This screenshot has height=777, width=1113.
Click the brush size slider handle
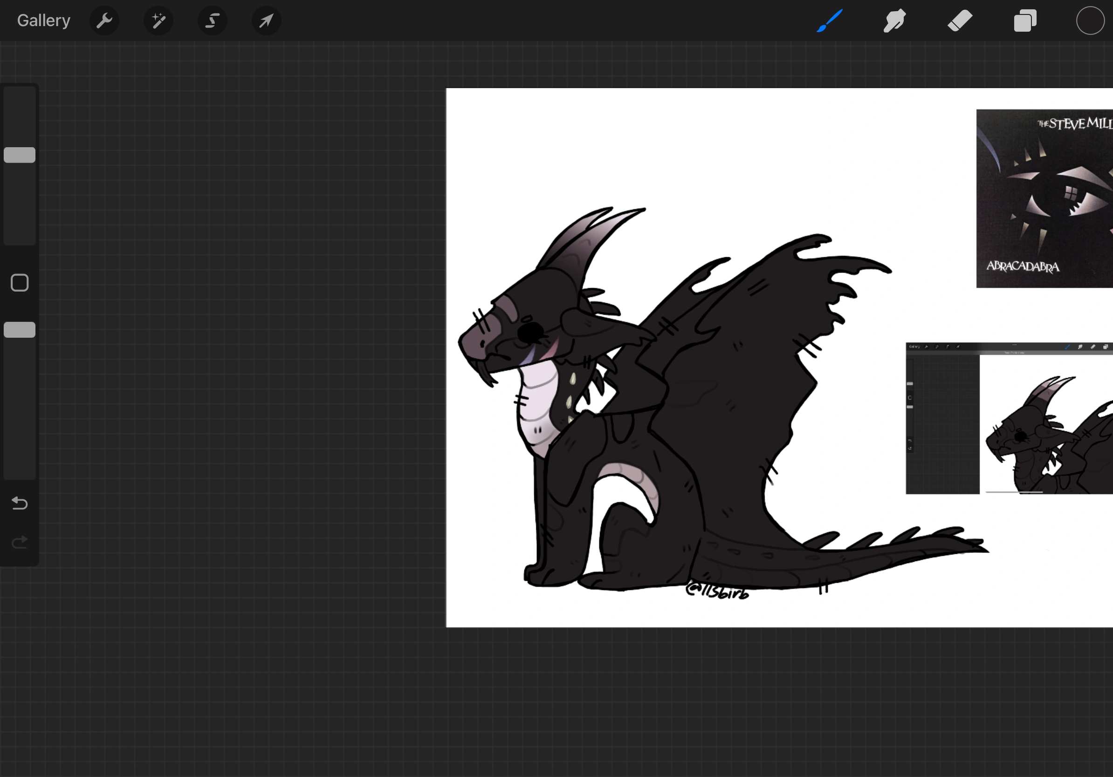tap(20, 155)
